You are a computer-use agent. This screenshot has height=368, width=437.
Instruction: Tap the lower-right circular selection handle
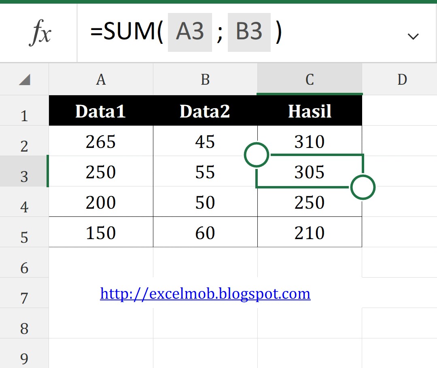point(363,187)
